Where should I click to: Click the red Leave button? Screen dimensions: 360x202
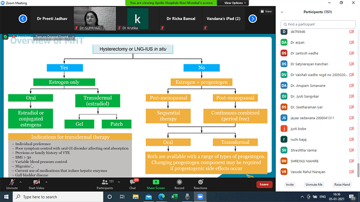tap(264, 184)
